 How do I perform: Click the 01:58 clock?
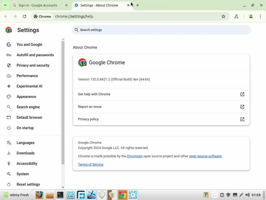point(256,195)
